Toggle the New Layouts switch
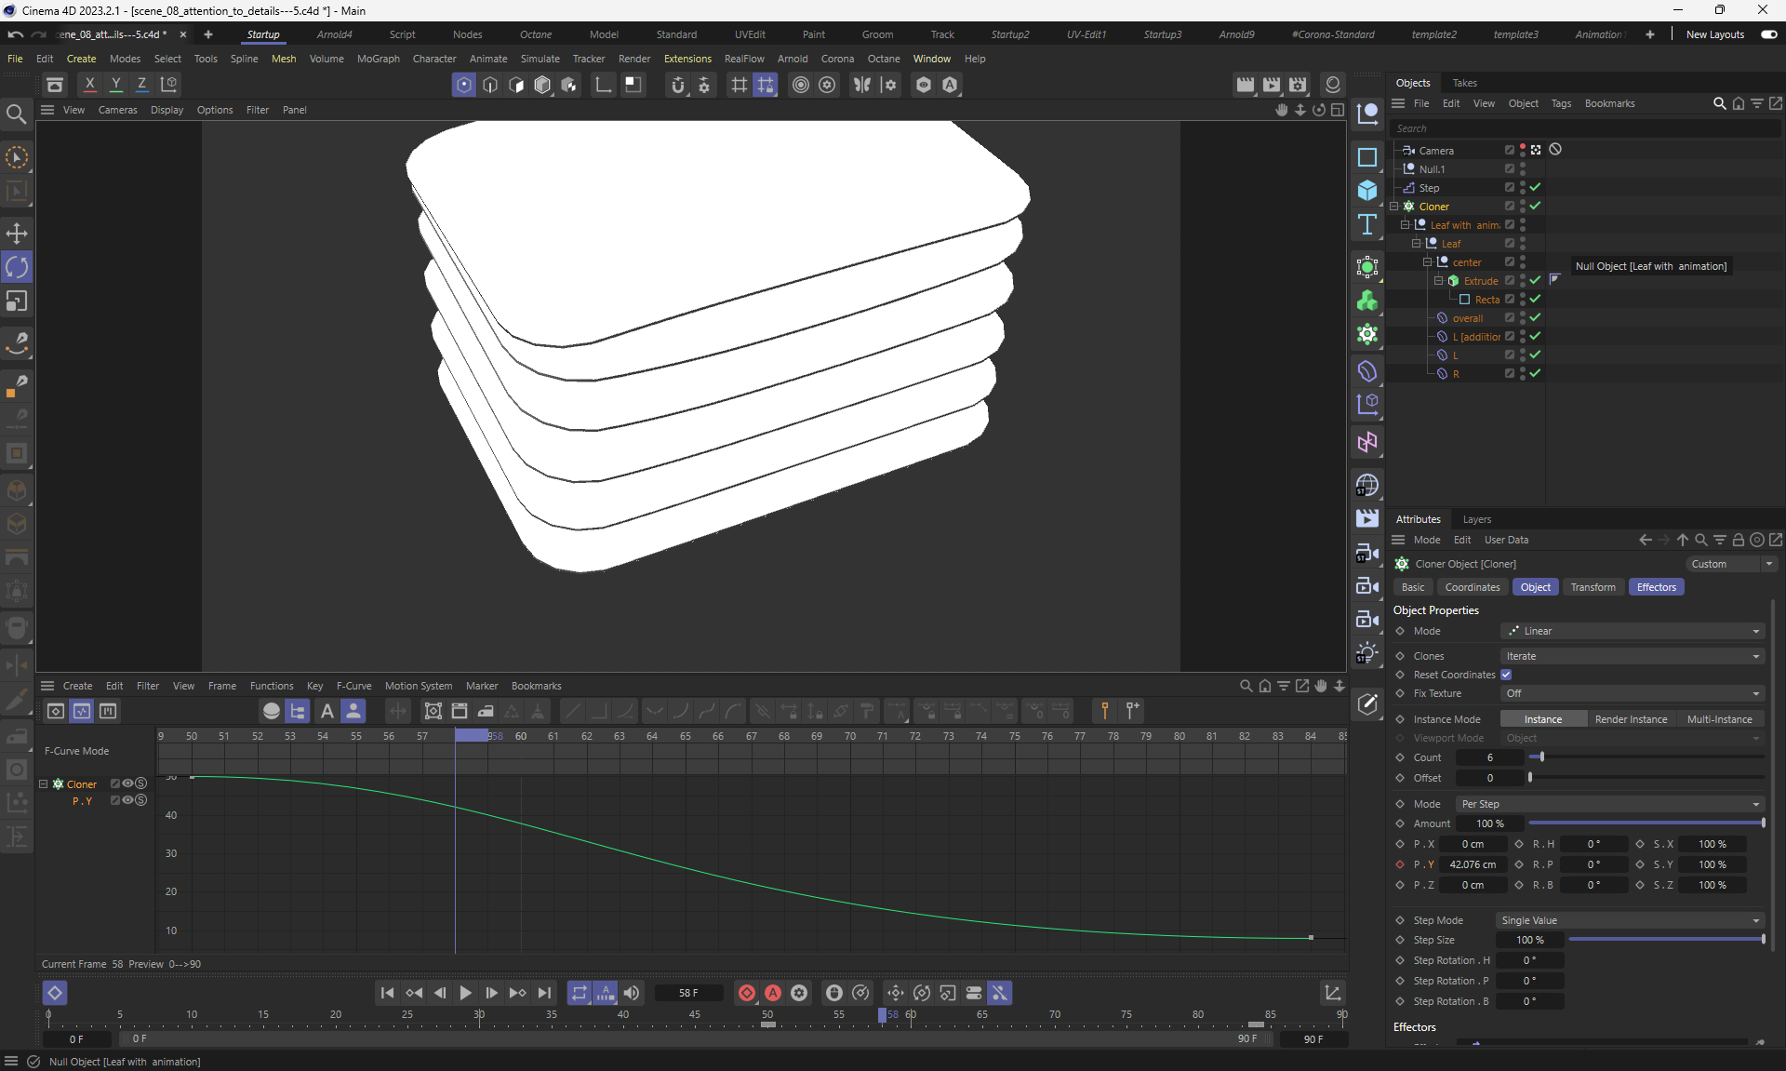The height and width of the screenshot is (1071, 1786). click(1768, 34)
